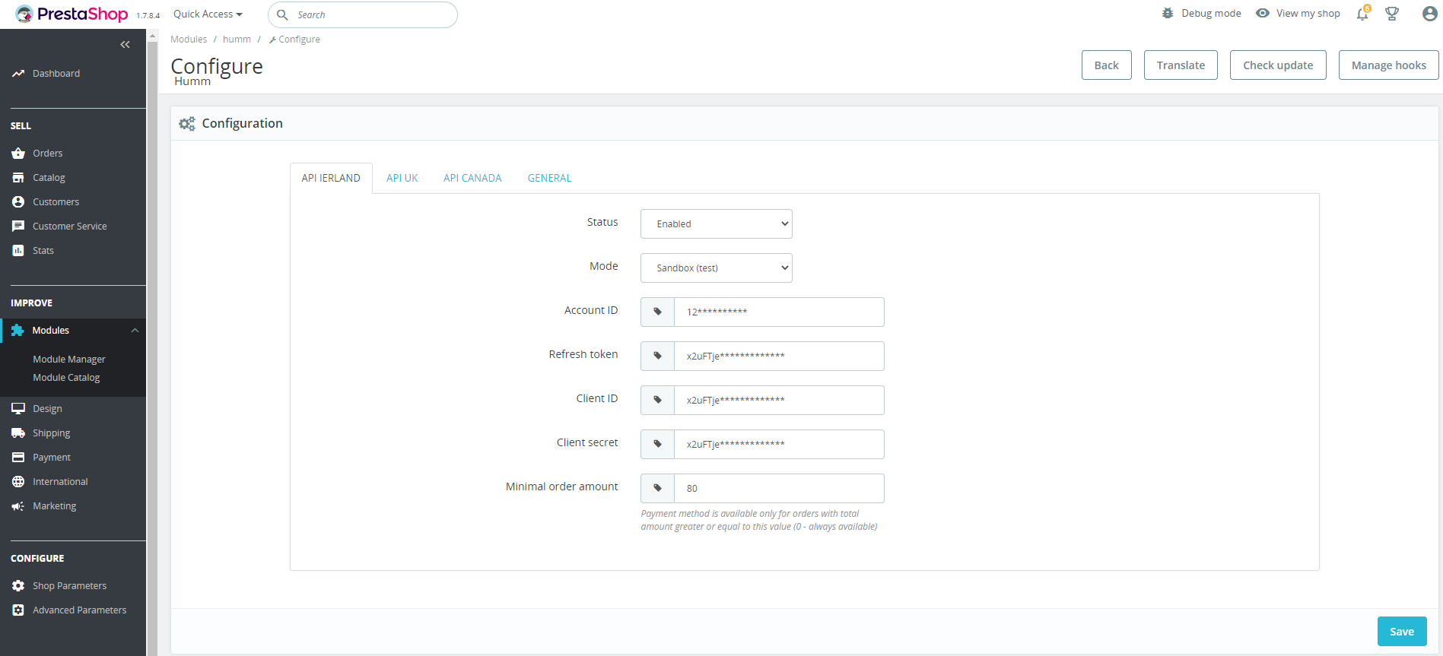
Task: Open the Mode dropdown
Action: coord(717,268)
